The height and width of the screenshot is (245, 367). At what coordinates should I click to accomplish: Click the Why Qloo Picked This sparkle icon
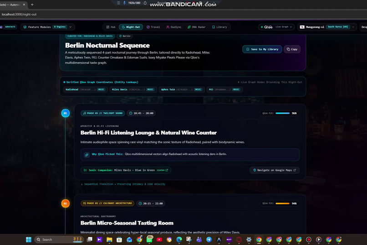(87, 155)
